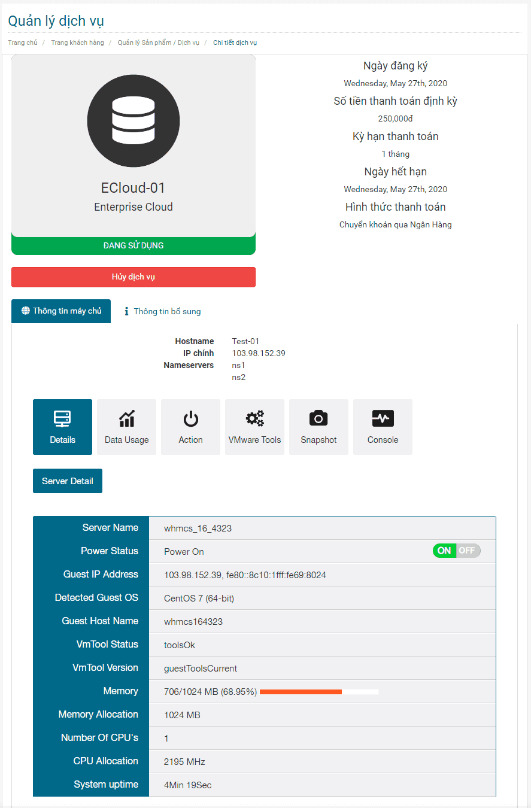Open the Data Usage chart icon
The height and width of the screenshot is (808, 531).
coord(126,427)
